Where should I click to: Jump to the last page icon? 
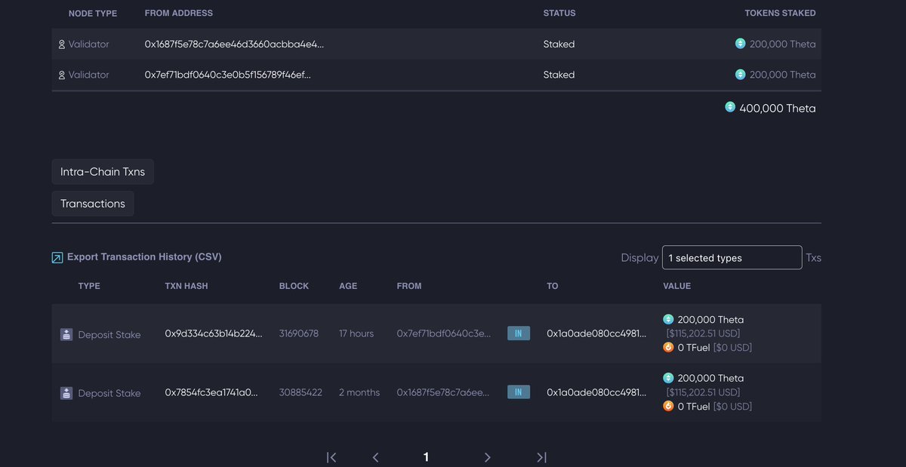(541, 456)
